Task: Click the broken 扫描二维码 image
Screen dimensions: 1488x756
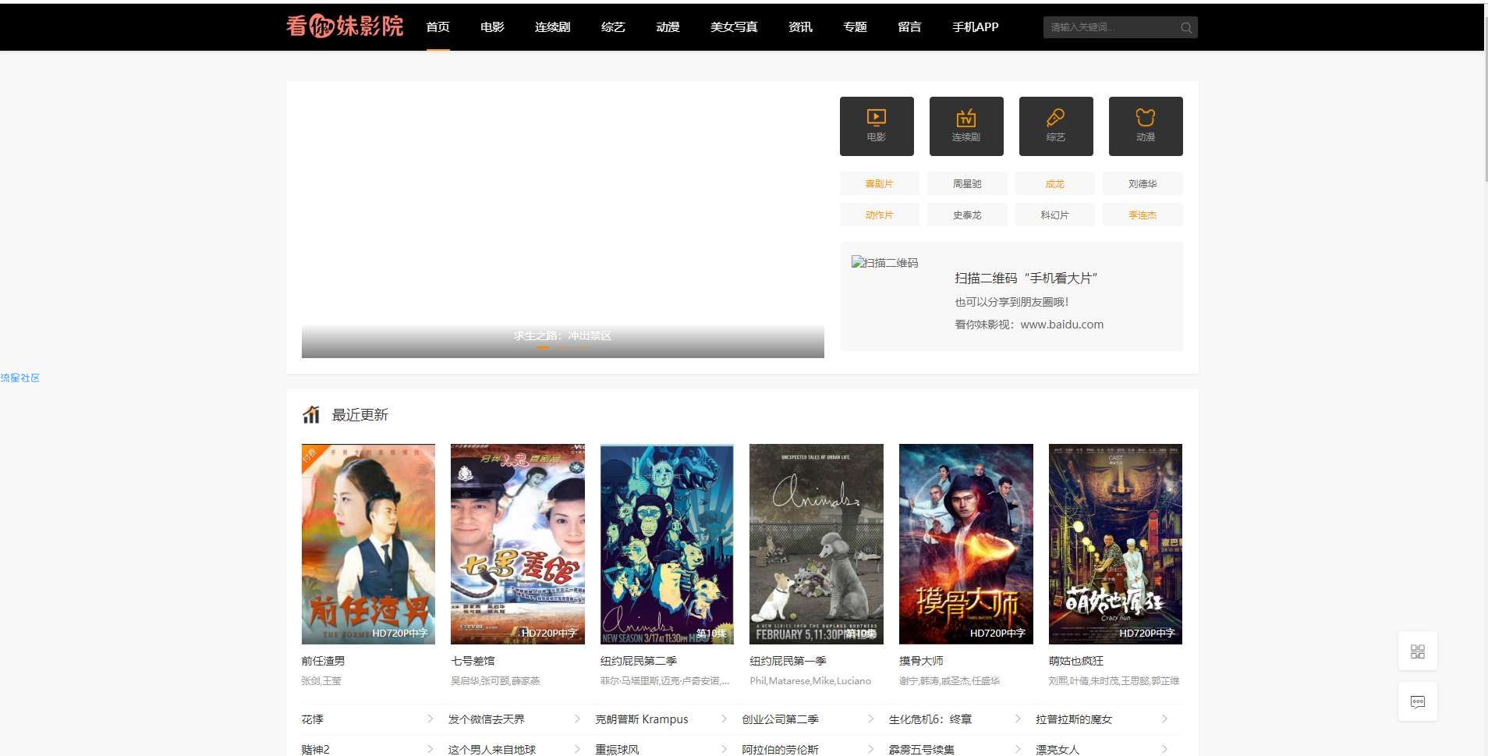Action: click(x=884, y=263)
